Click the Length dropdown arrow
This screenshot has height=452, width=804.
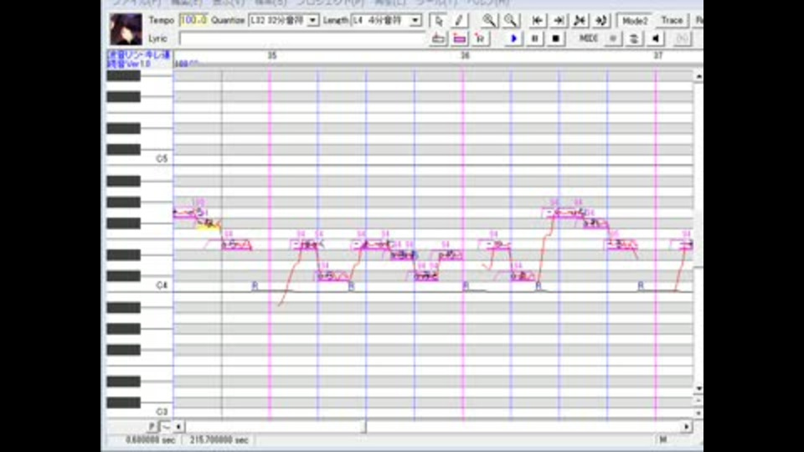click(x=415, y=20)
